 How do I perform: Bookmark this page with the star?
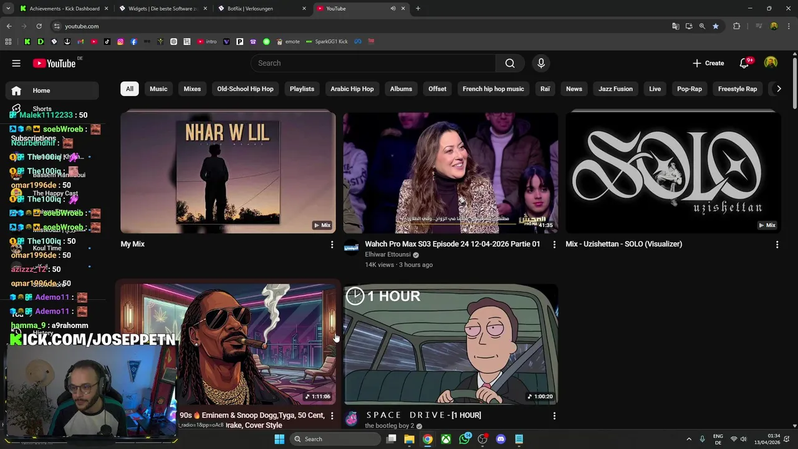pyautogui.click(x=716, y=26)
